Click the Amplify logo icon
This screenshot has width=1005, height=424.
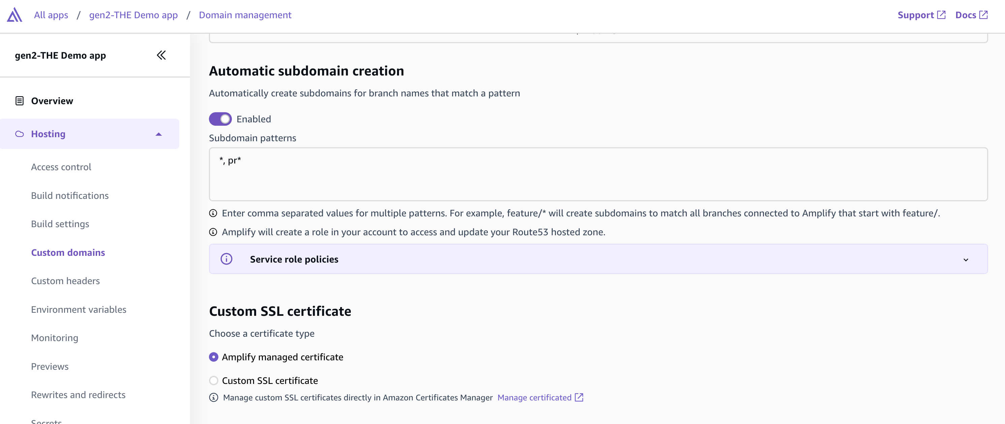[x=14, y=15]
